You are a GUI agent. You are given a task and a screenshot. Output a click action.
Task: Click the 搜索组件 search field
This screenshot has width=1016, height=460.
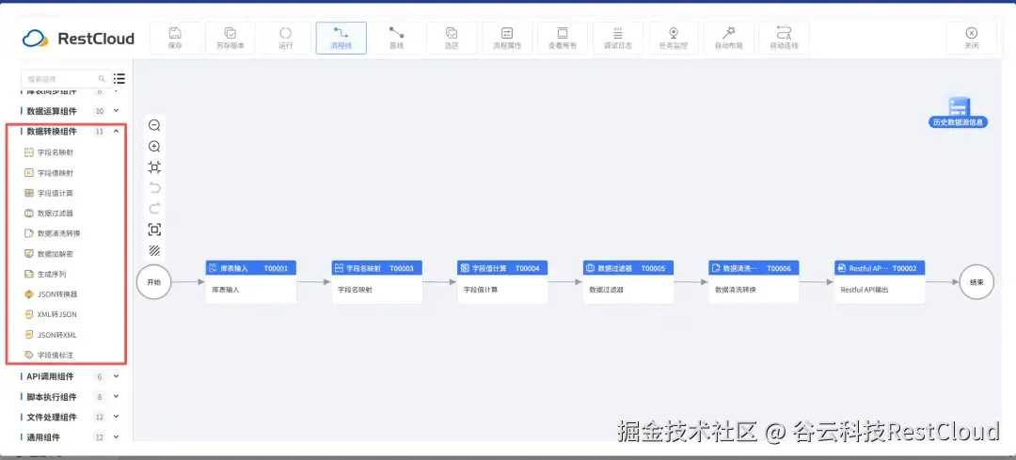[66, 78]
